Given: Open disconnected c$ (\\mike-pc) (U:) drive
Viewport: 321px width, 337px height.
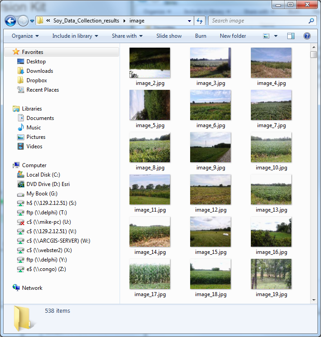Looking at the screenshot, I should click(49, 222).
